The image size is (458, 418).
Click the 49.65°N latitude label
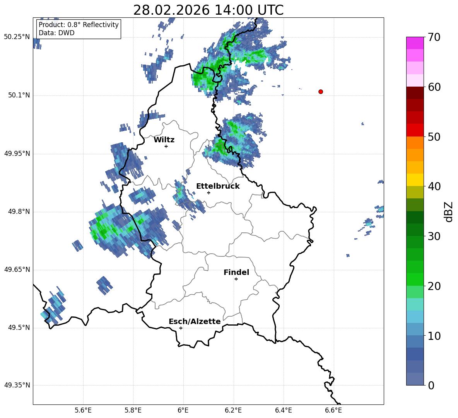[17, 270]
